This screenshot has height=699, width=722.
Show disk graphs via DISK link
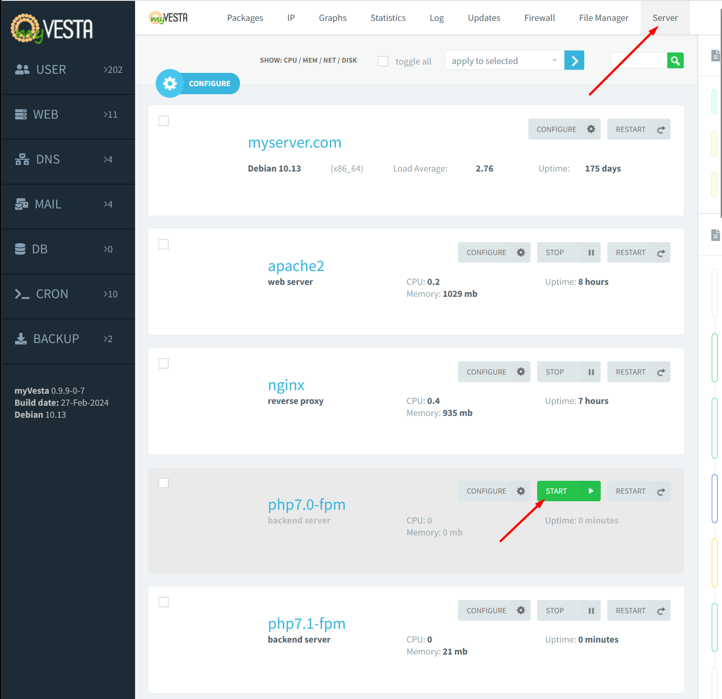pos(349,60)
